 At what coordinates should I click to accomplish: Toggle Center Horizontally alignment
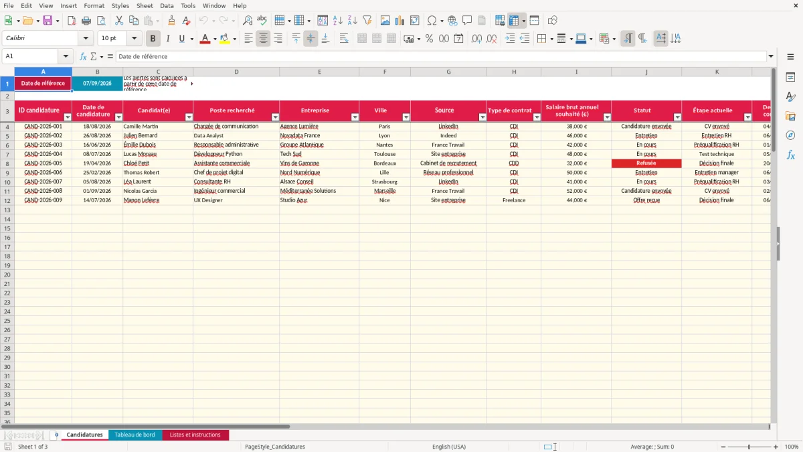tap(263, 39)
